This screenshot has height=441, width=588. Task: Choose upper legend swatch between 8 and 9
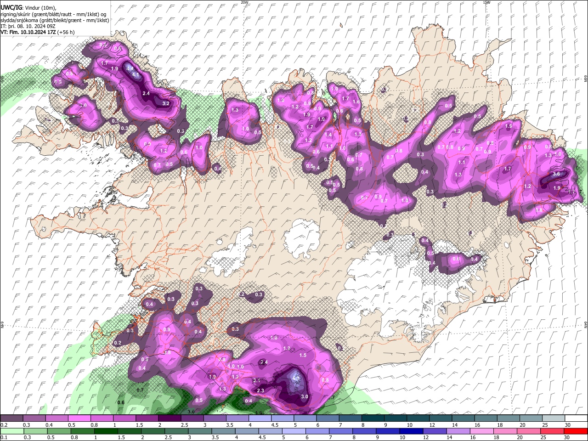pyautogui.click(x=373, y=418)
